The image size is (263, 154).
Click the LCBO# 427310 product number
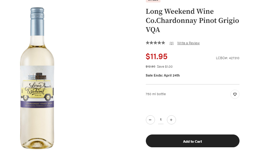pos(228,58)
